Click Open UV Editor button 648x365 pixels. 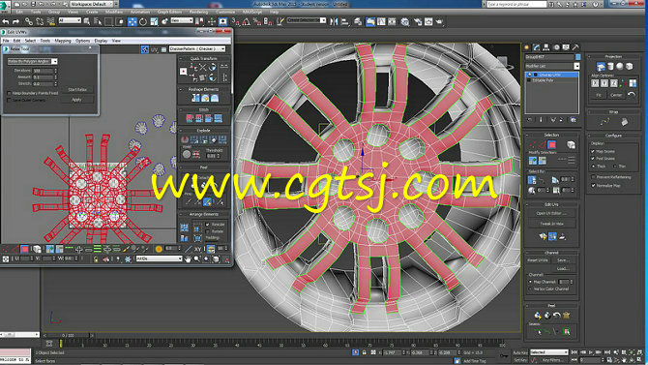tap(551, 213)
